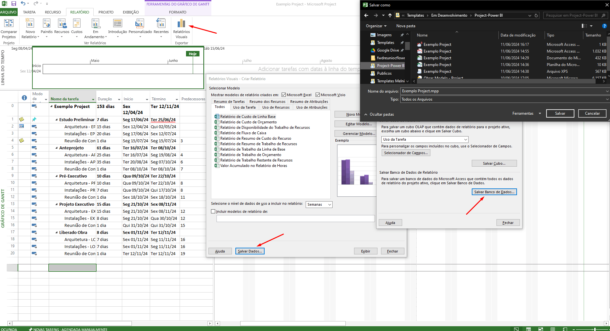Launch Relatórios Visuais from the ribbon
This screenshot has width=610, height=331.
[x=182, y=29]
